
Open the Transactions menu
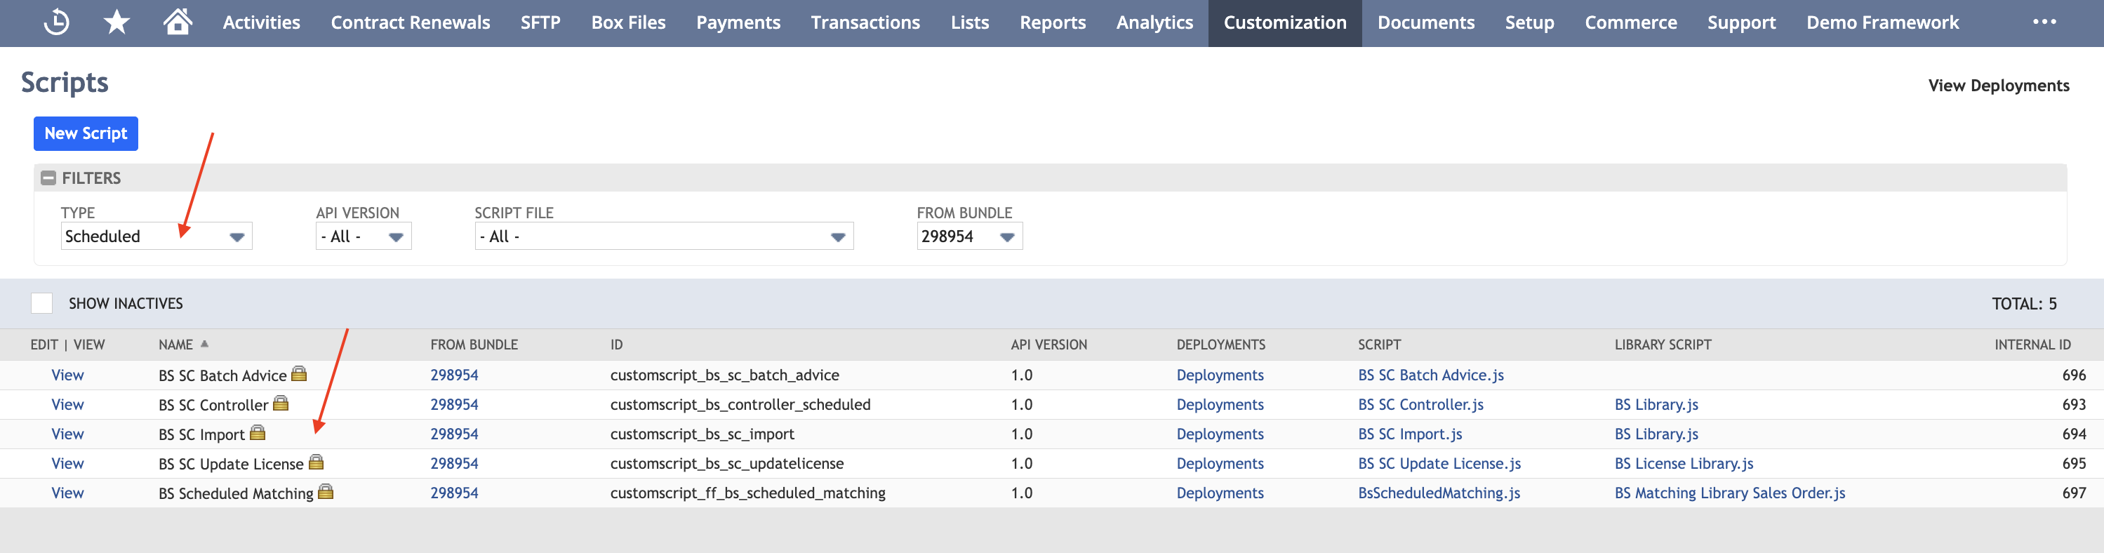coord(865,23)
